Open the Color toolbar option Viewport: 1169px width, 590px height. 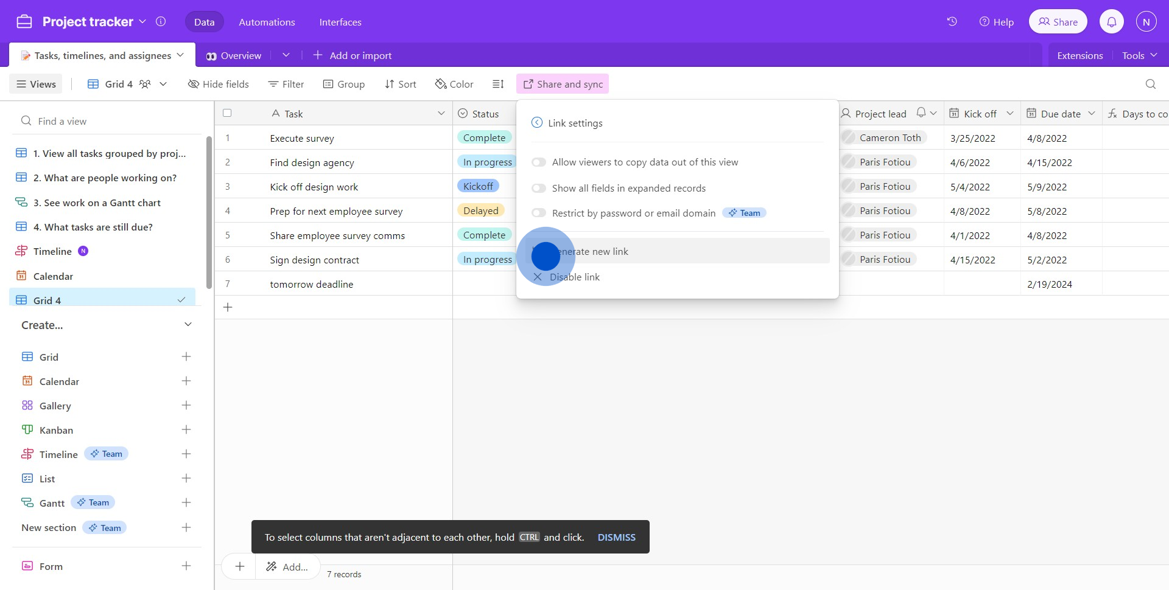click(x=454, y=84)
